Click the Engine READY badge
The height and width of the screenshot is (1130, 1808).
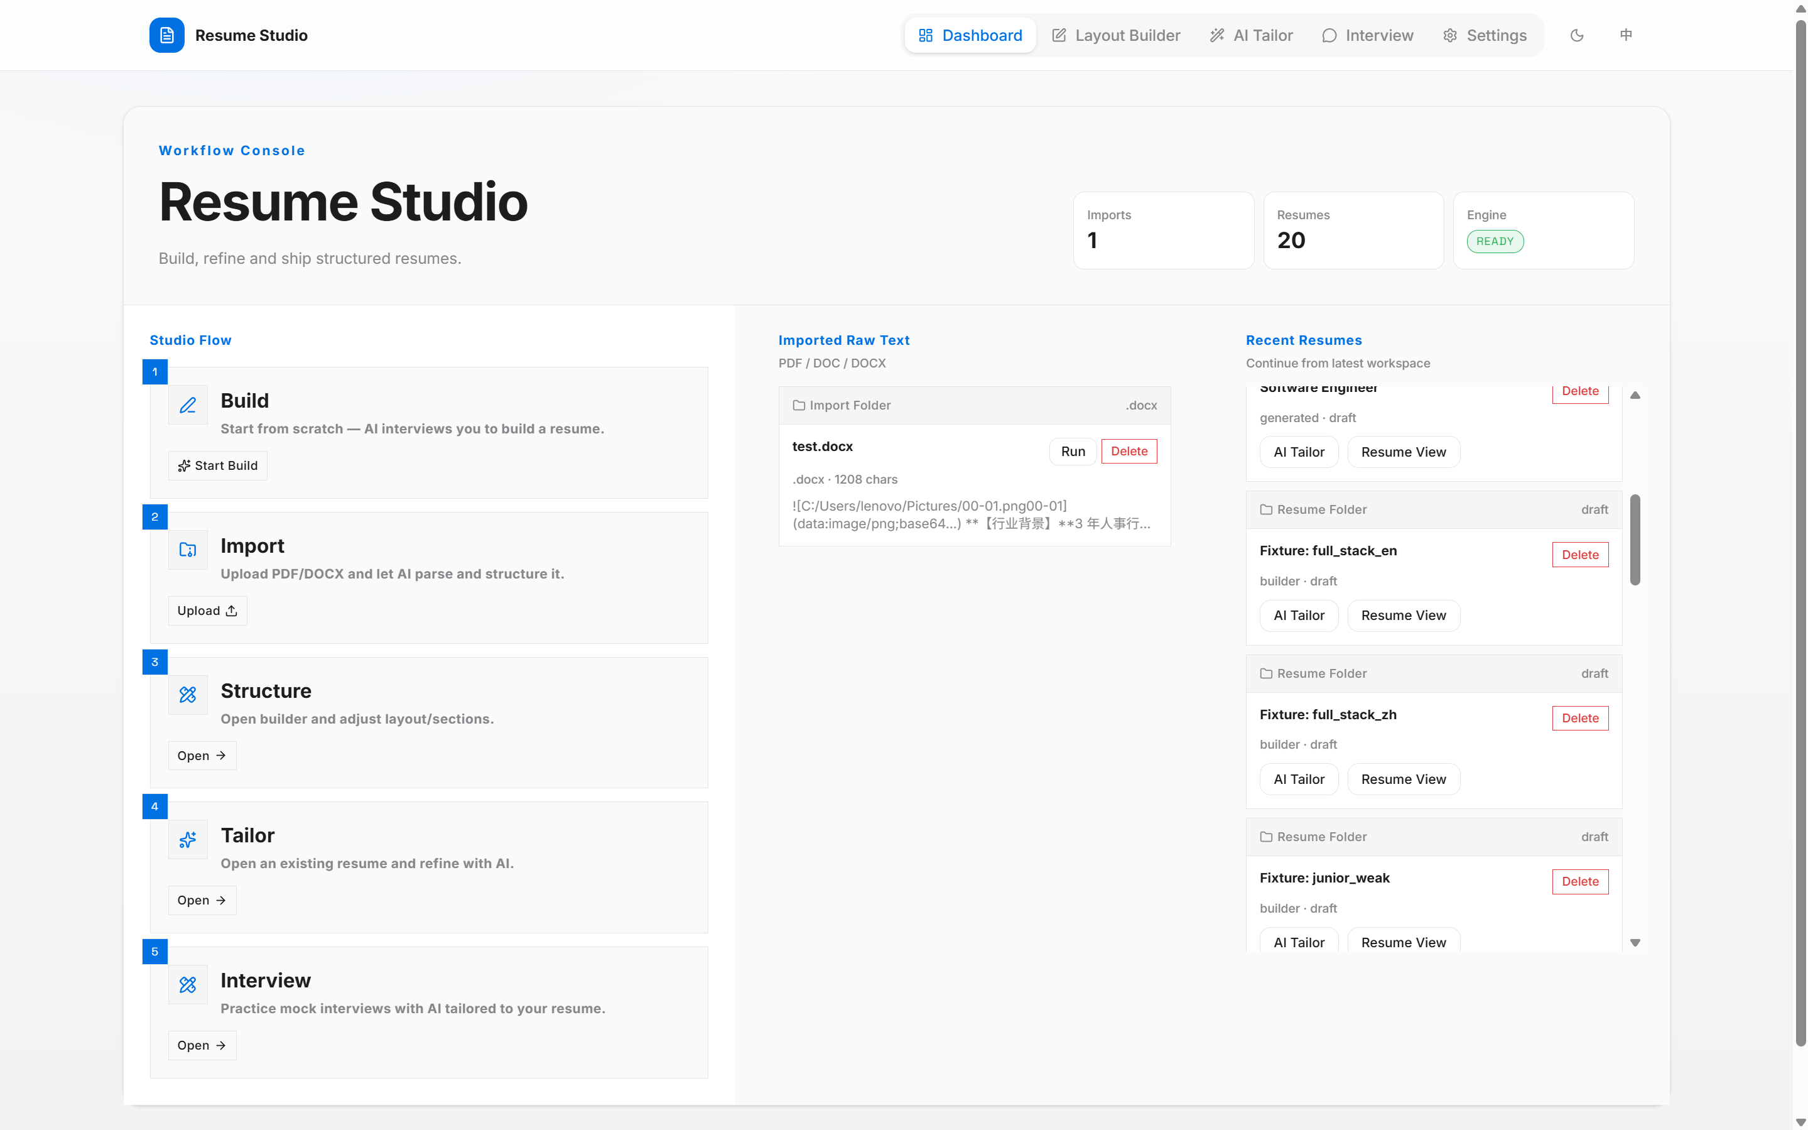tap(1495, 241)
